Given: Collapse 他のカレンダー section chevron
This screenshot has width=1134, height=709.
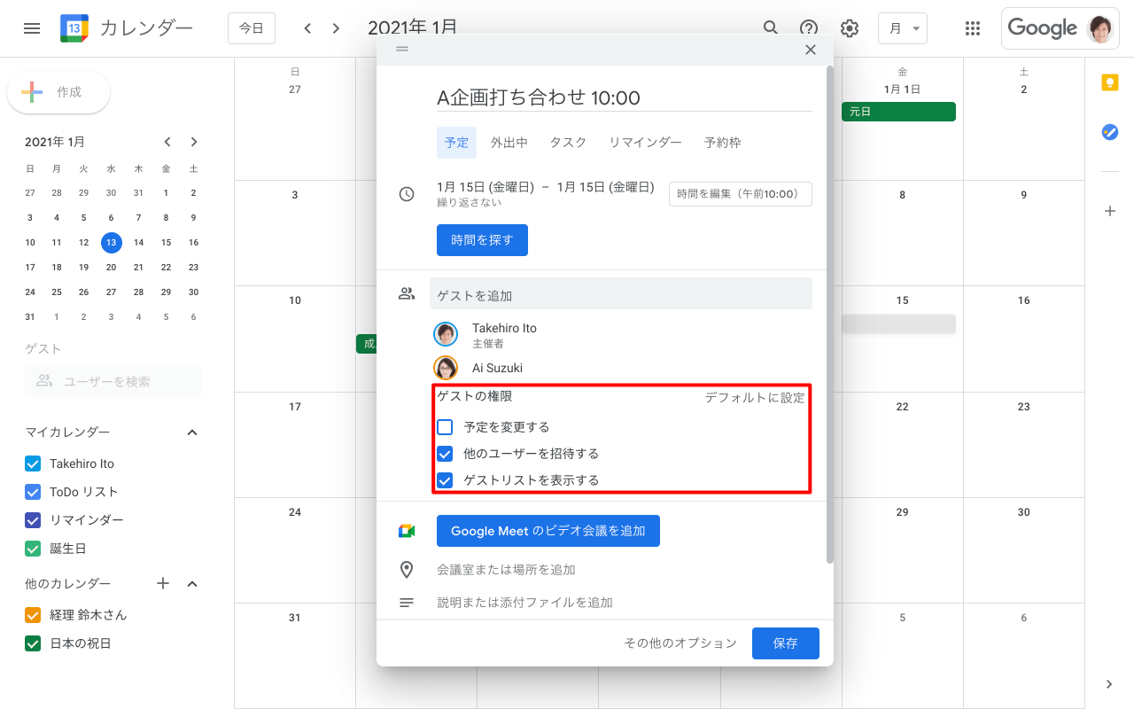Looking at the screenshot, I should pyautogui.click(x=192, y=583).
